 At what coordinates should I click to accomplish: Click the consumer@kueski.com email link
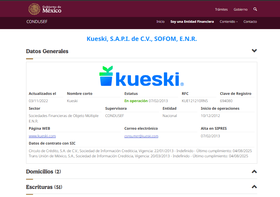tap(141, 136)
